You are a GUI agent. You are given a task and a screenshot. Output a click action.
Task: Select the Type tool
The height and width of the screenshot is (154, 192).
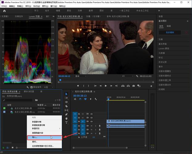coord(66,123)
